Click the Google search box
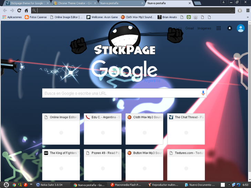 click(124, 93)
